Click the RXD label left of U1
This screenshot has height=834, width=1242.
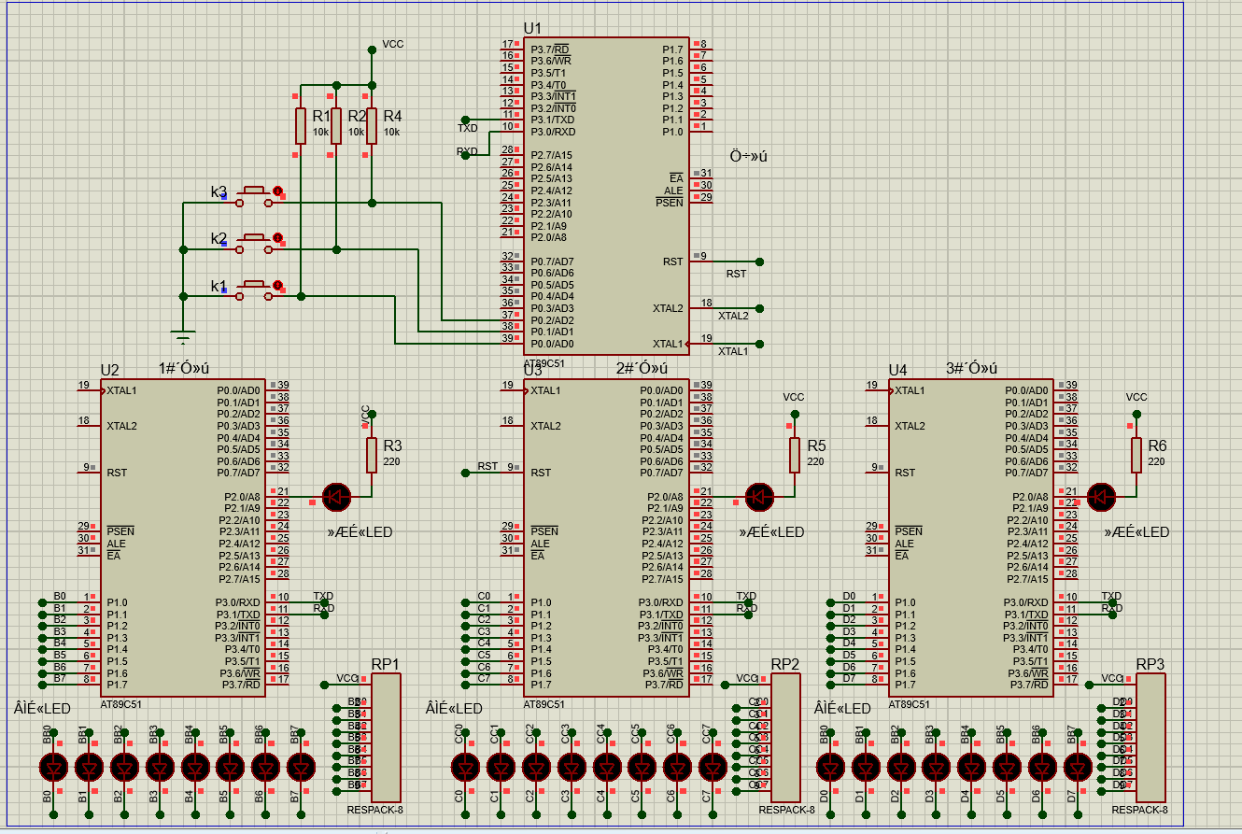(x=467, y=151)
